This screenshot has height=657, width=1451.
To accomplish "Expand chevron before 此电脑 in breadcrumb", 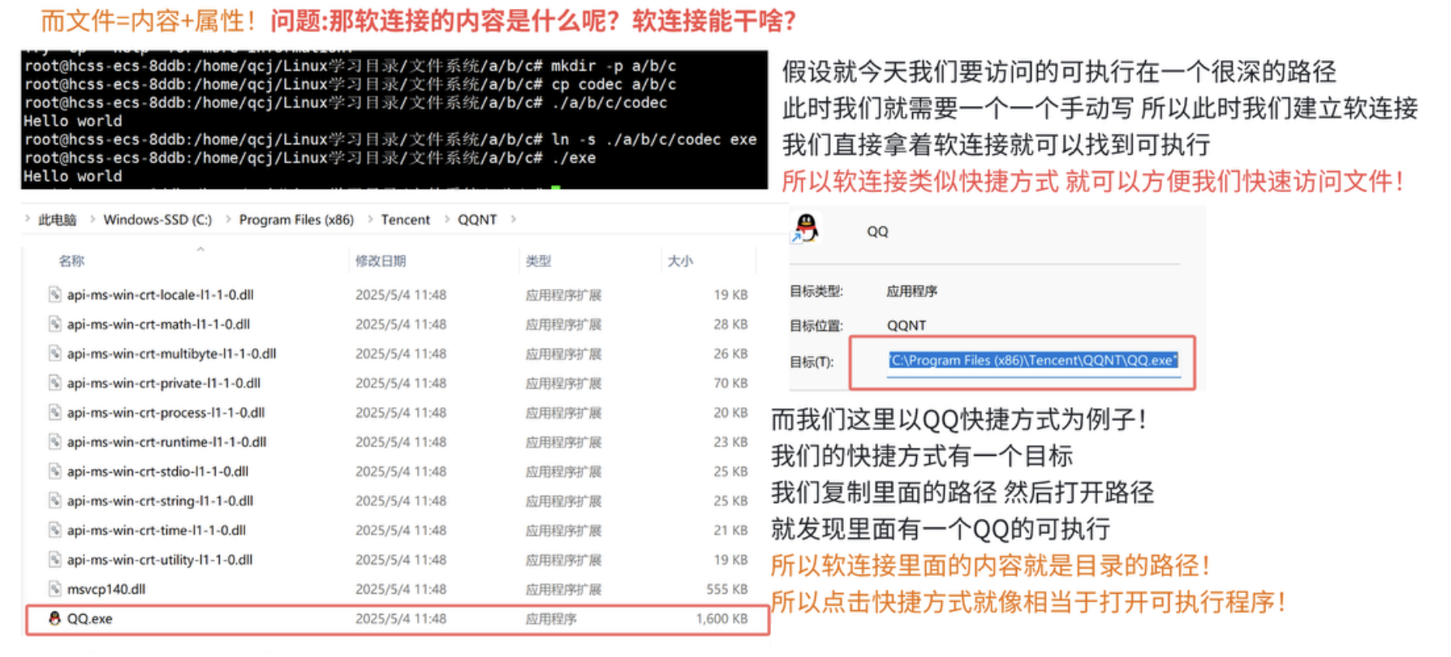I will (x=28, y=219).
